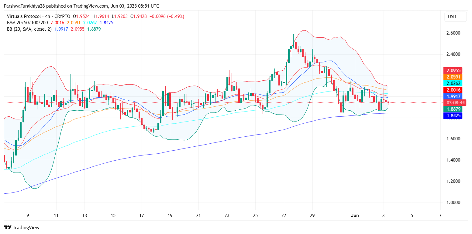
Task: Click the red 2.0955 price axis tag
Action: 453,70
